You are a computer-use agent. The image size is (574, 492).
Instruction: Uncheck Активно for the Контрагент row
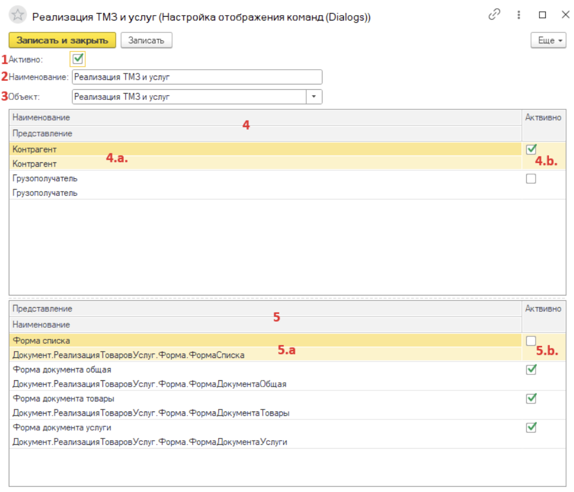531,149
